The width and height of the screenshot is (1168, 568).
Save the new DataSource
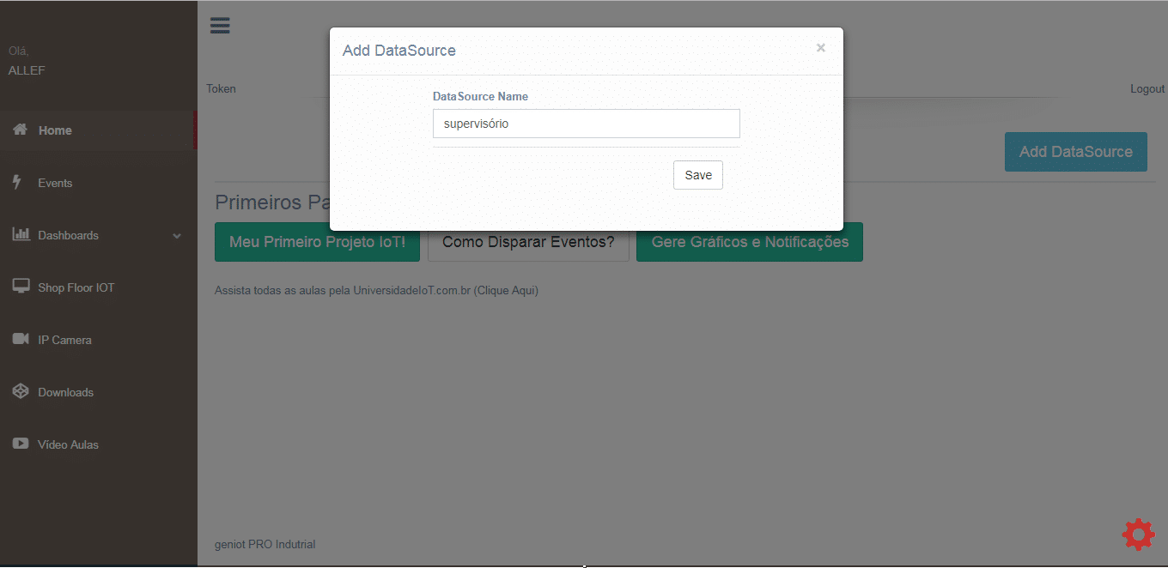coord(697,175)
